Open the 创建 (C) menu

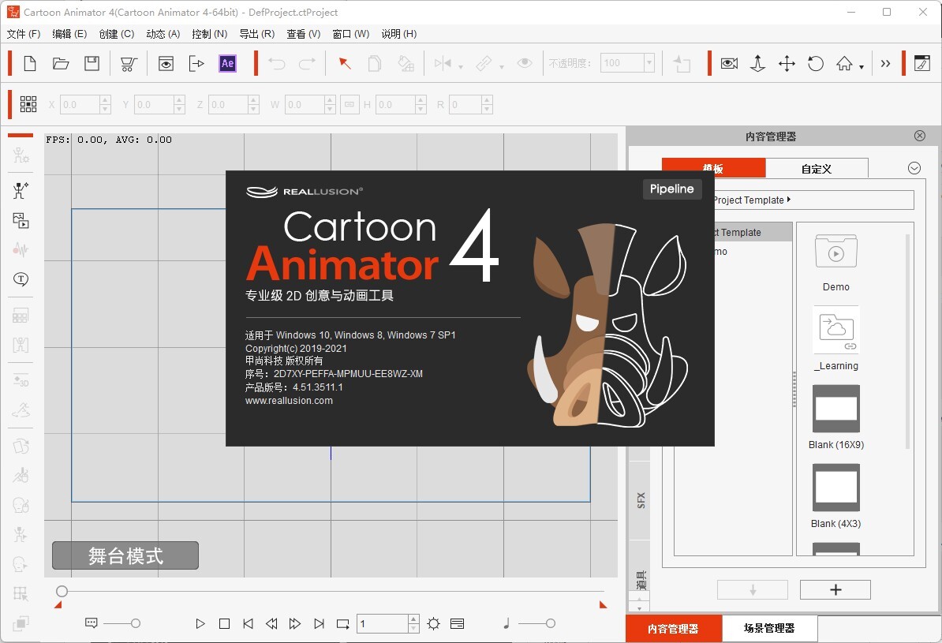117,34
